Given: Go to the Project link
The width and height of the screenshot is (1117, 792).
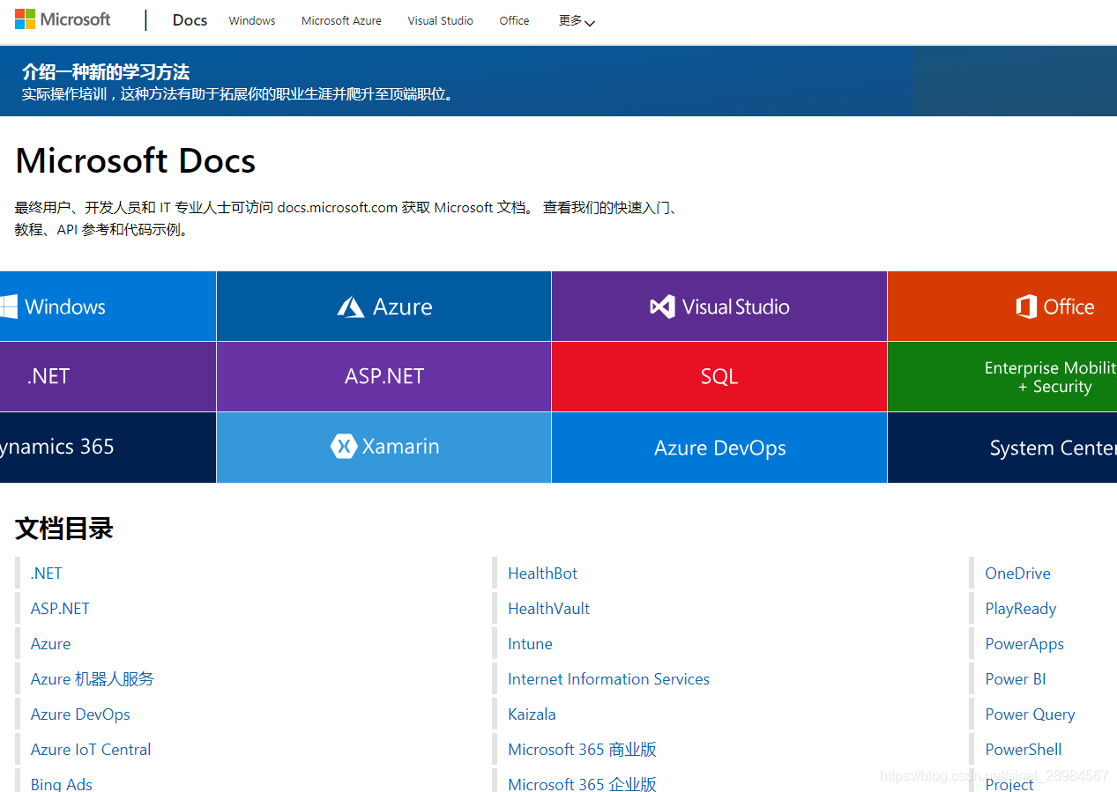Looking at the screenshot, I should 1009,784.
